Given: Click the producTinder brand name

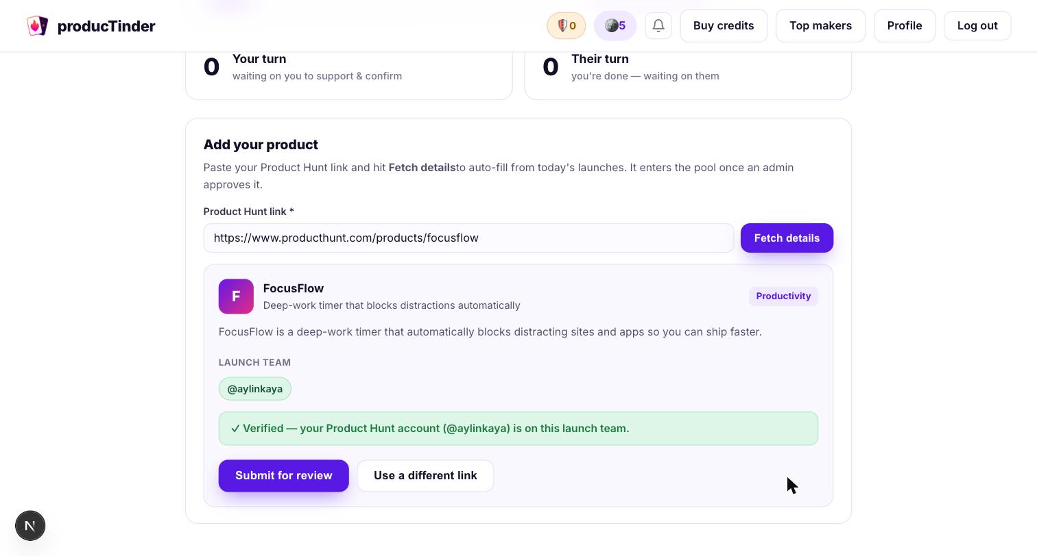Looking at the screenshot, I should (x=106, y=26).
